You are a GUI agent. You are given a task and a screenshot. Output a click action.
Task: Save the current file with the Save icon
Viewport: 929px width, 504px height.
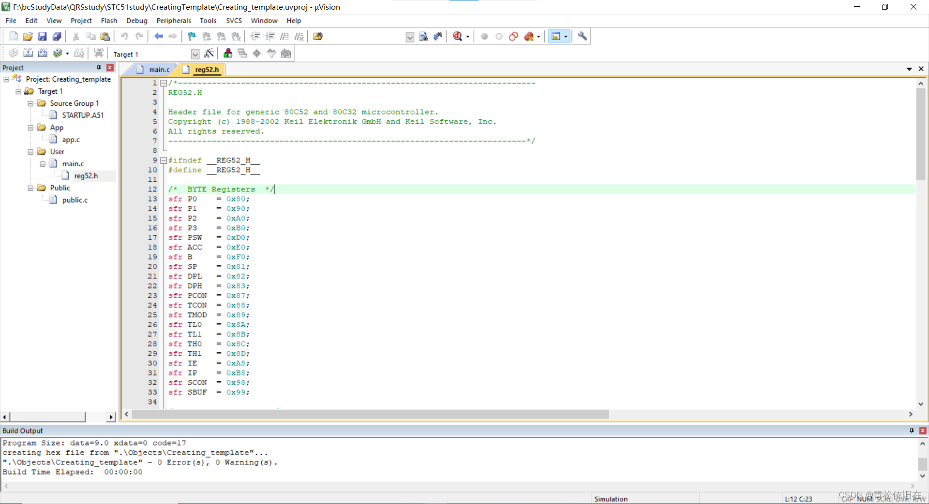(x=43, y=36)
